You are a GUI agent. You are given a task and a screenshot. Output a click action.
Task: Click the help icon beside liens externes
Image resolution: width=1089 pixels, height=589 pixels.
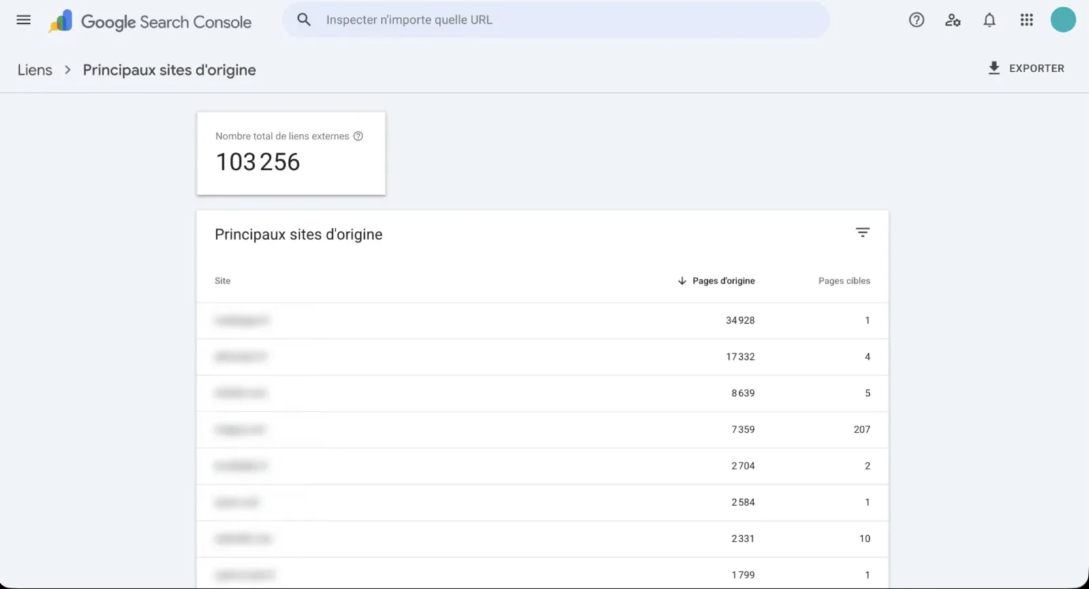click(x=358, y=136)
